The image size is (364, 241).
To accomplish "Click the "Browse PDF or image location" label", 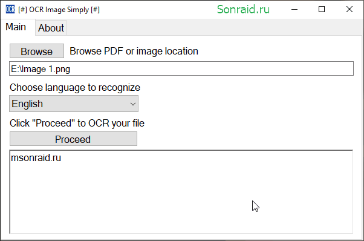I will [134, 51].
